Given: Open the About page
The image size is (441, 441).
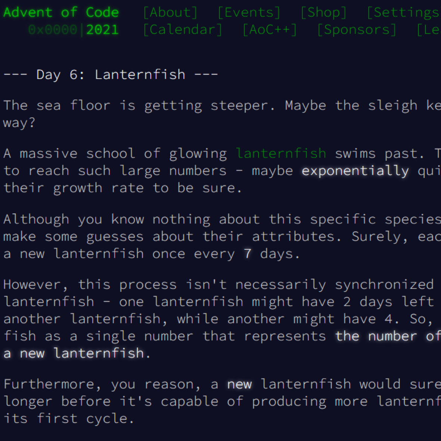Looking at the screenshot, I should coord(170,12).
